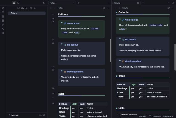Collapse the left sidebar

[x=44, y=3]
